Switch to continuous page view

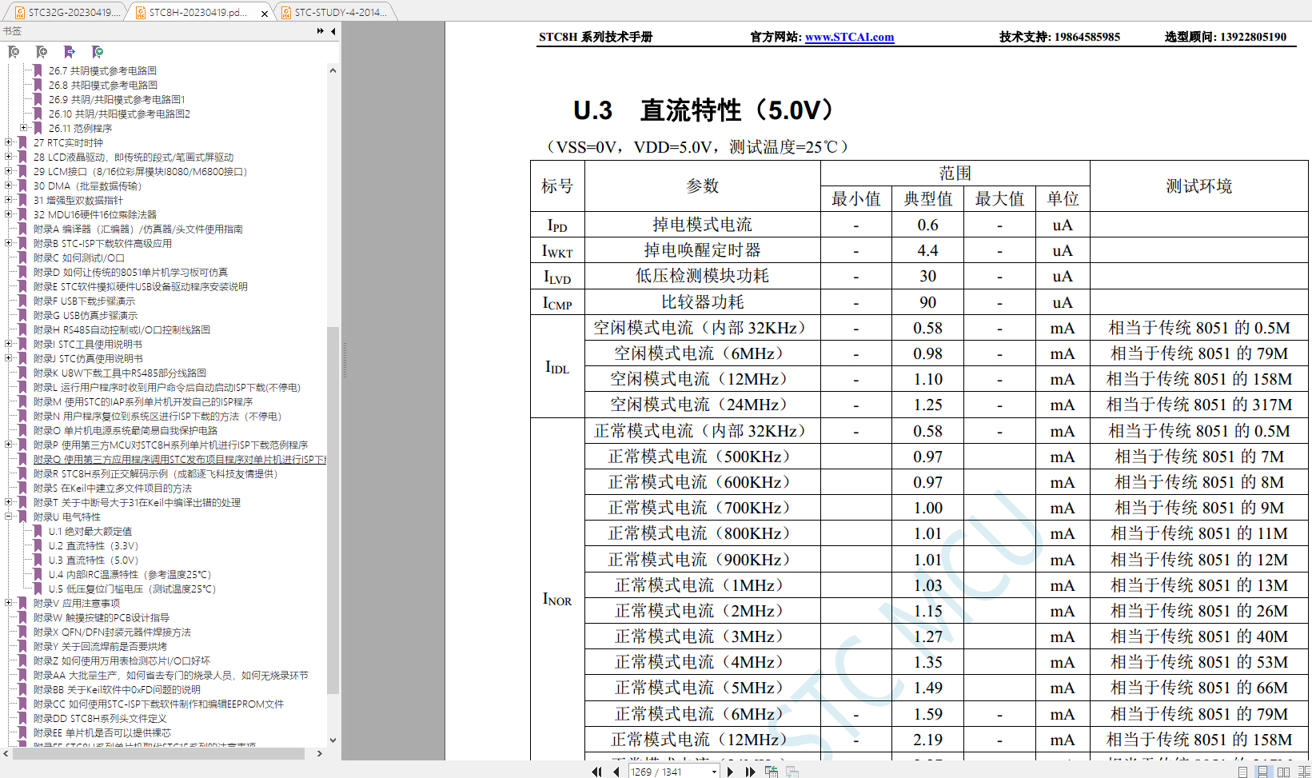(1262, 772)
